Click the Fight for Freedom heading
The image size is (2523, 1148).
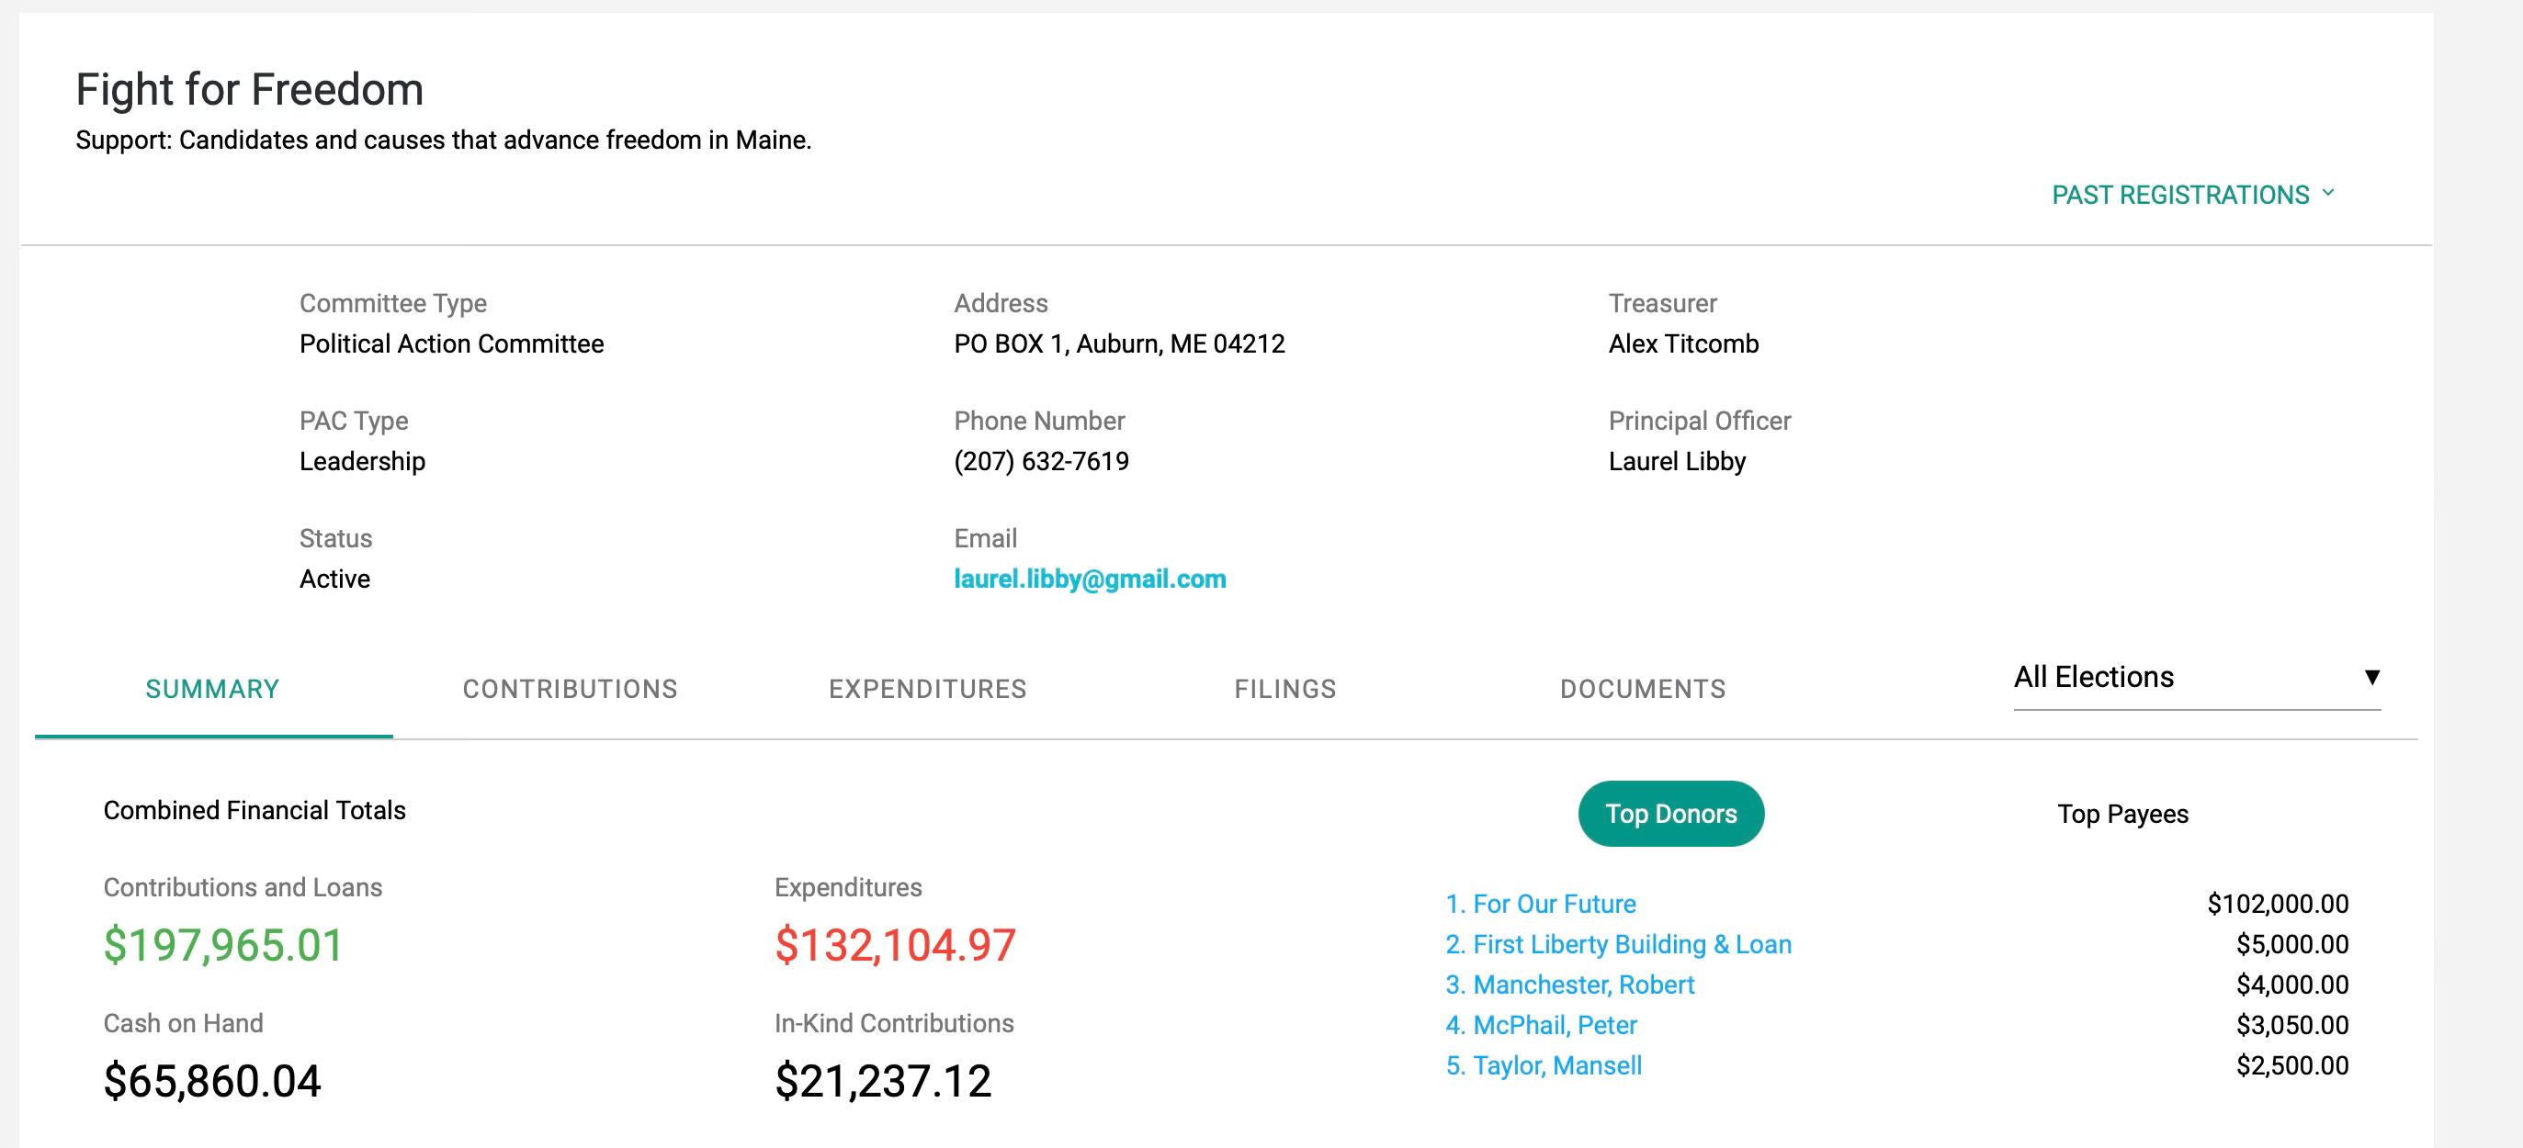pos(250,89)
